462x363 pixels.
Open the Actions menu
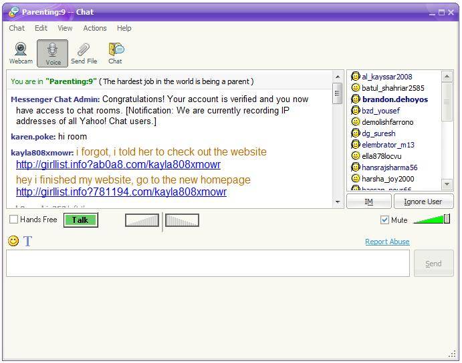[95, 28]
